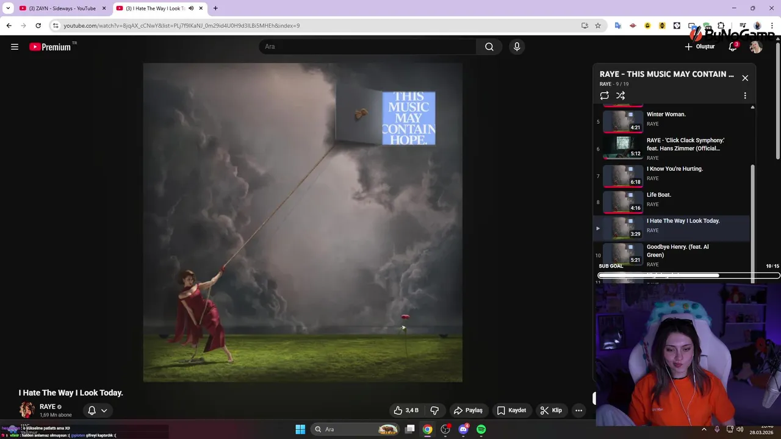The image size is (781, 439).
Task: Select 'I Hate The Way I Look Today.' playlist row
Action: pos(673,228)
